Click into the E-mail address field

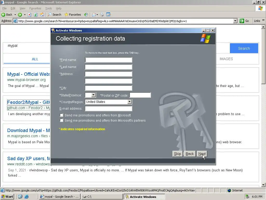(x=108, y=108)
